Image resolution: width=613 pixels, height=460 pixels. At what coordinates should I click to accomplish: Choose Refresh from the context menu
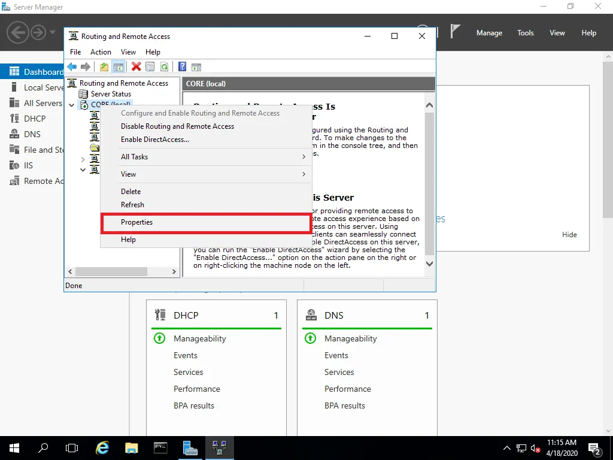[206, 205]
